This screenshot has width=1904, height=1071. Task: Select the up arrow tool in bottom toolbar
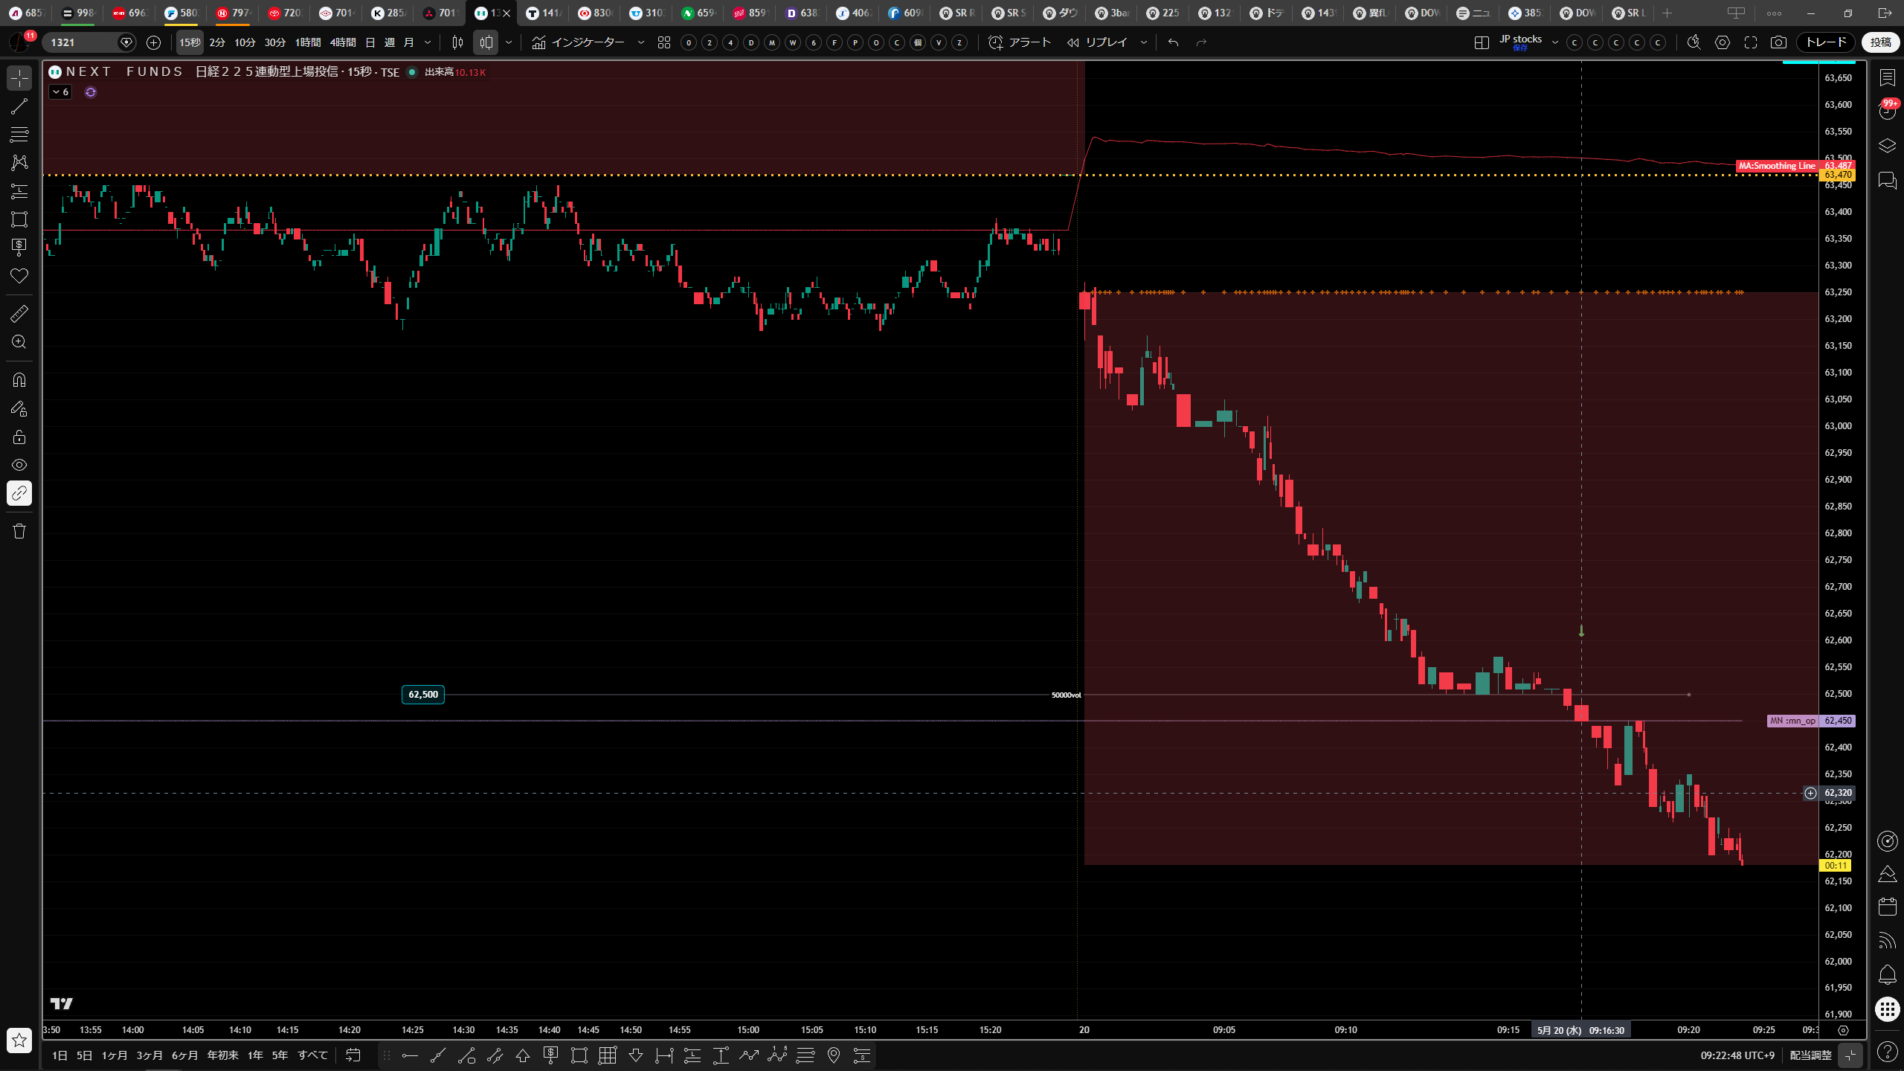point(523,1055)
